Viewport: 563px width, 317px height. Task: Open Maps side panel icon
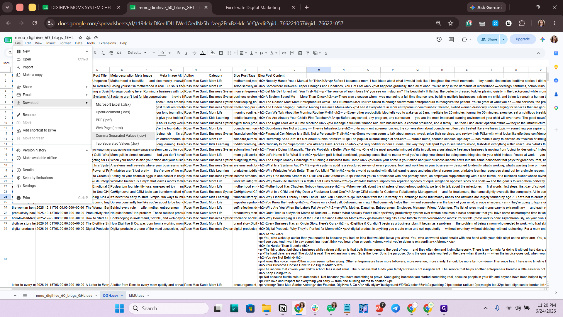point(556,108)
